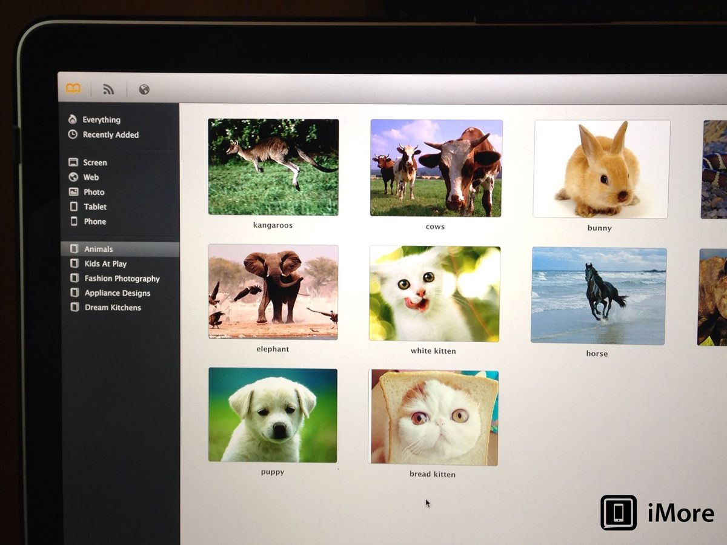Select the bread kitten image
The image size is (727, 545).
coord(433,417)
